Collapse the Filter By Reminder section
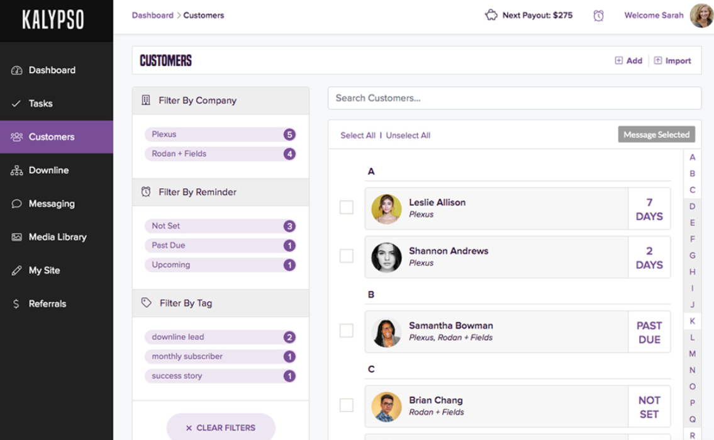 click(x=220, y=192)
